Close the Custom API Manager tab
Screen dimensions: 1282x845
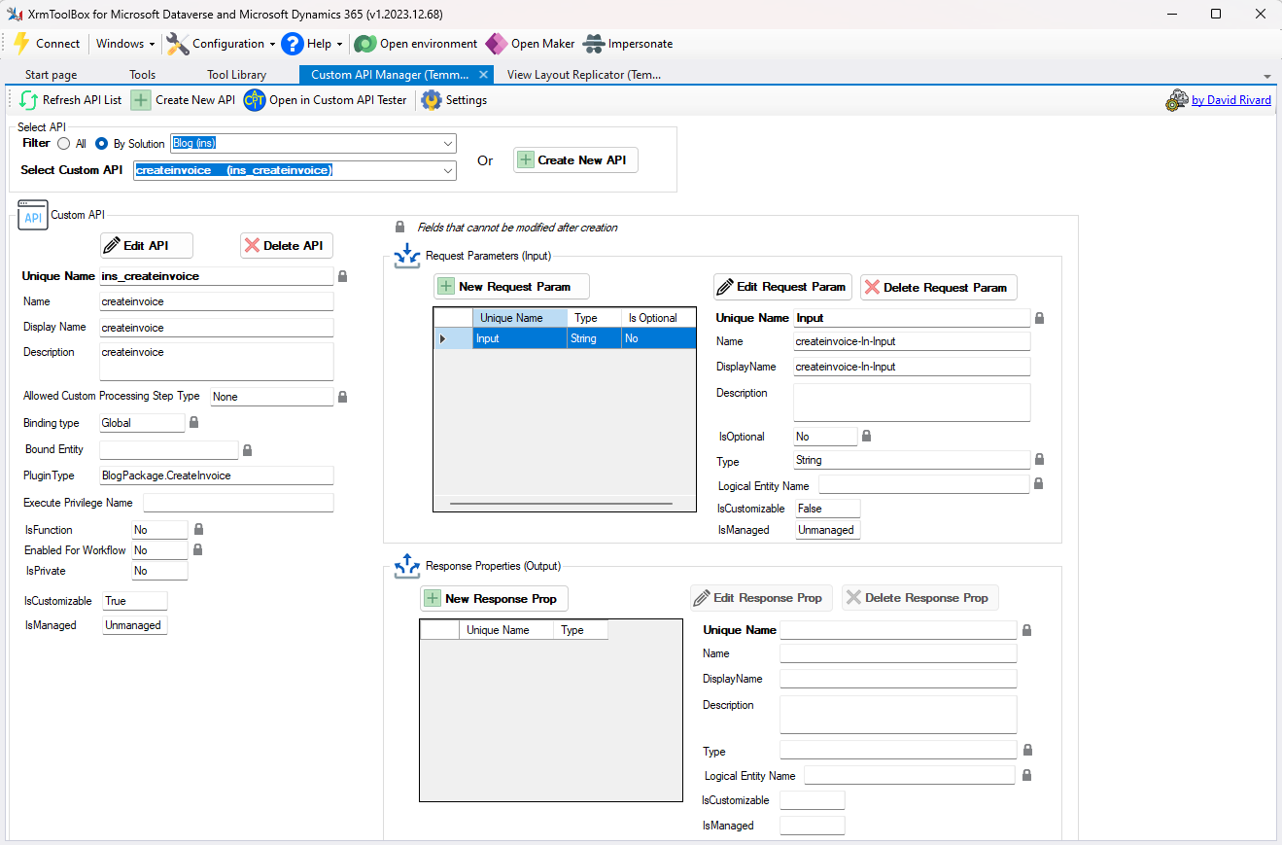(x=483, y=75)
